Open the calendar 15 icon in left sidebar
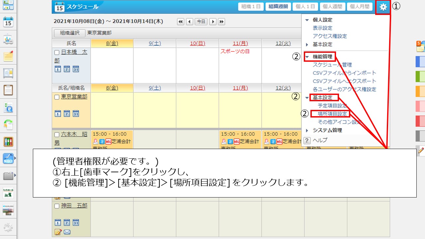This screenshot has height=239, width=425. (x=8, y=22)
